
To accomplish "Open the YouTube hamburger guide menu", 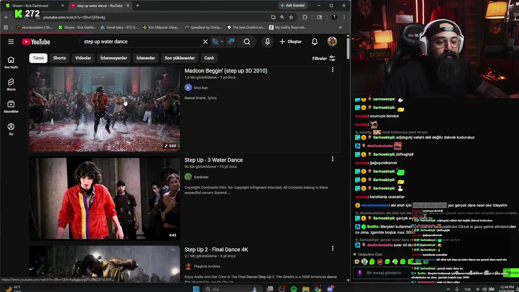I will click(11, 42).
